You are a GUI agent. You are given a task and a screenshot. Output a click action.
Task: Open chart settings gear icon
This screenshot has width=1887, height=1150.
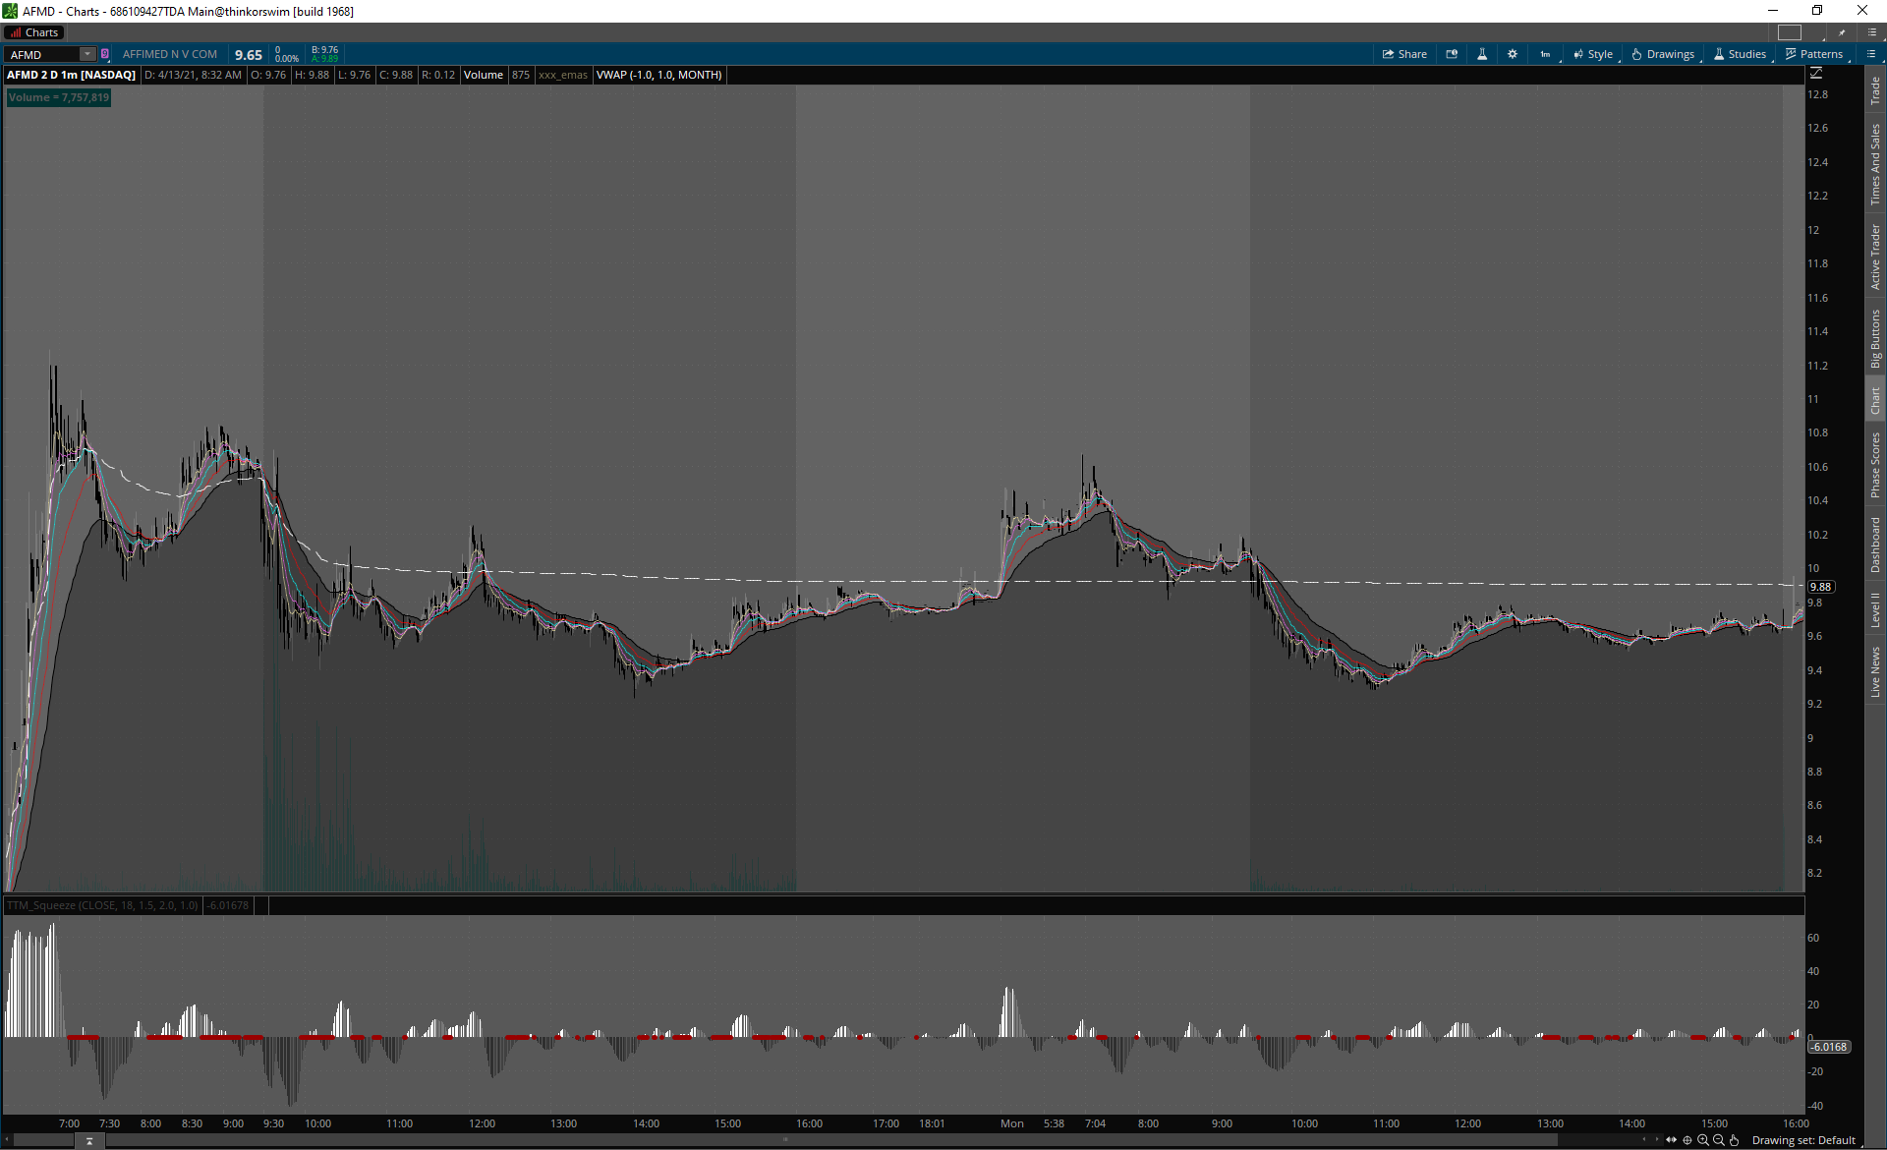1513,54
